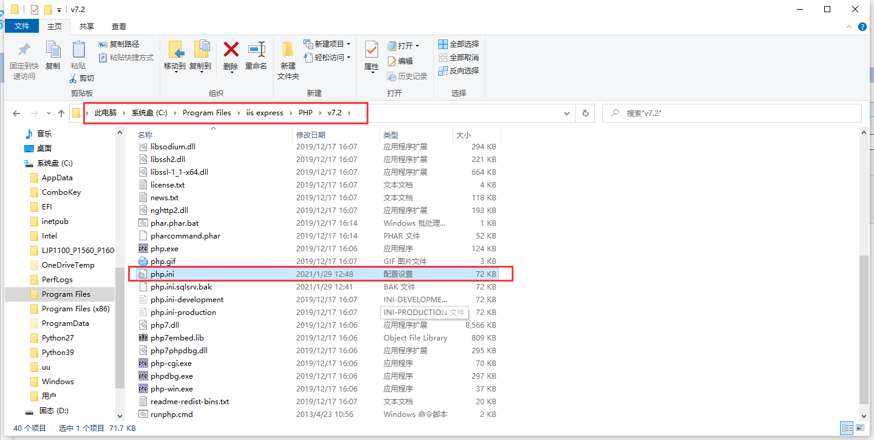
Task: Open the Share (共享) ribbon tab
Action: pos(87,26)
